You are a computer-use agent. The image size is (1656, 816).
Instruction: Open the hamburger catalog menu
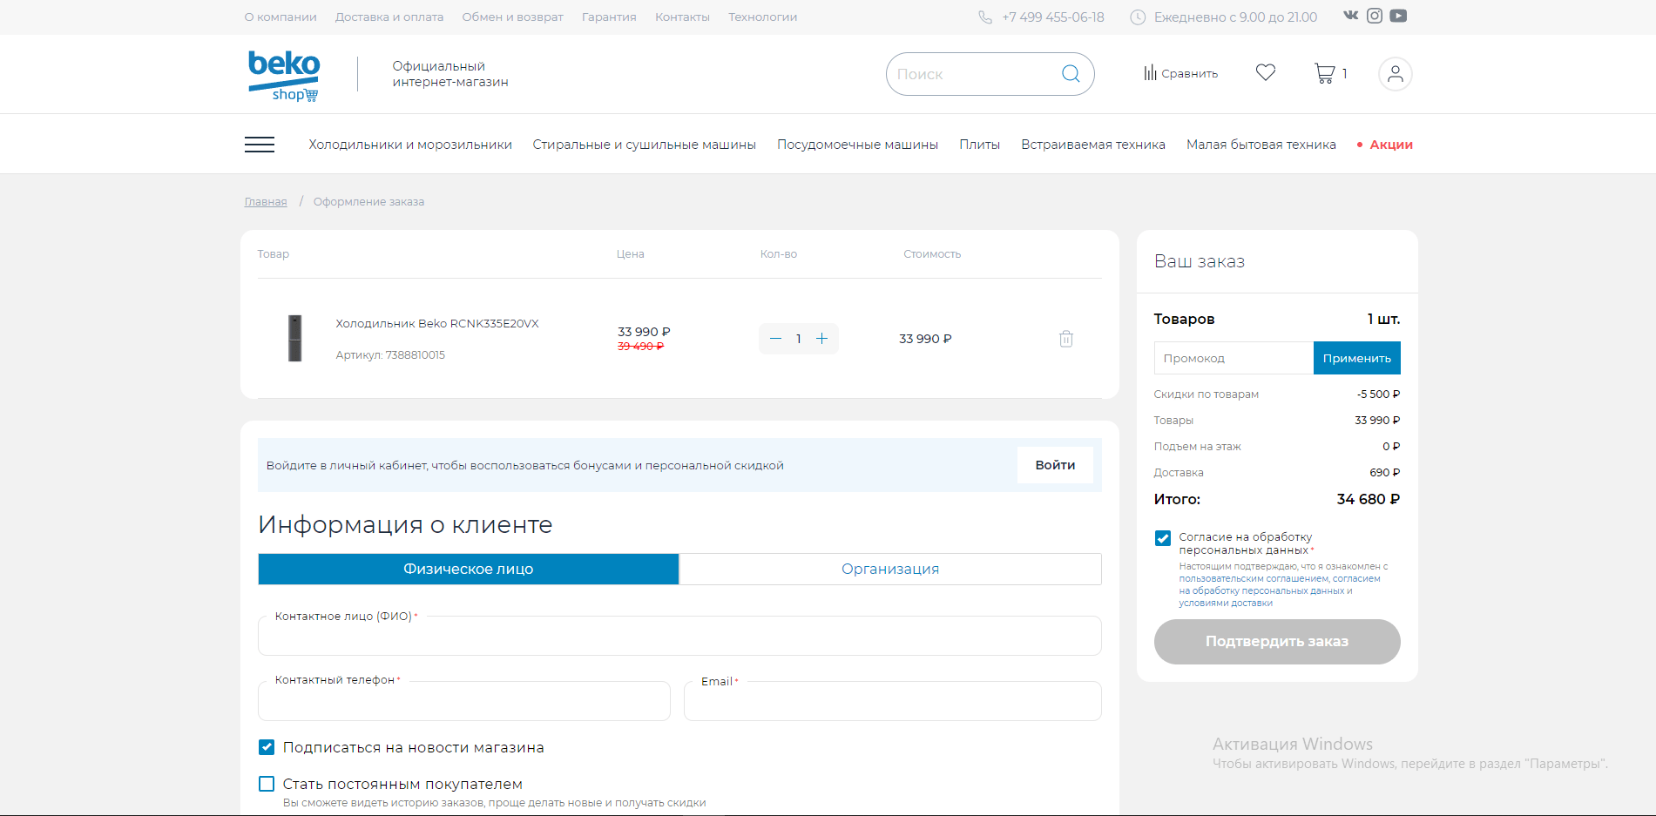(260, 145)
